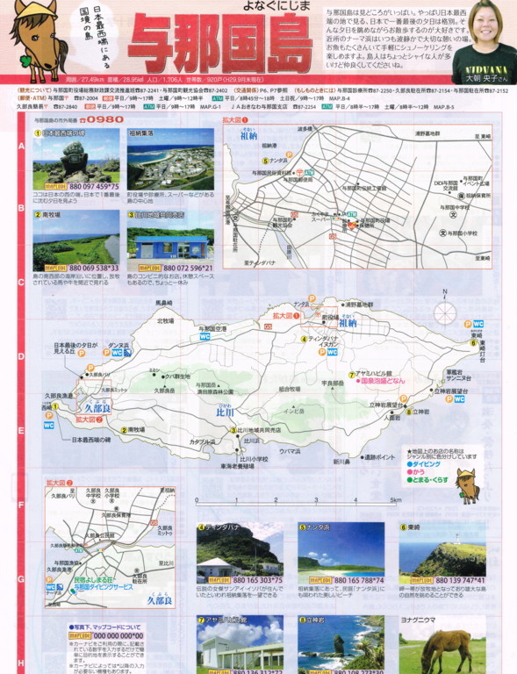Click the compass rose with the N marker
Image resolution: width=517 pixels, height=674 pixels.
pos(445,312)
